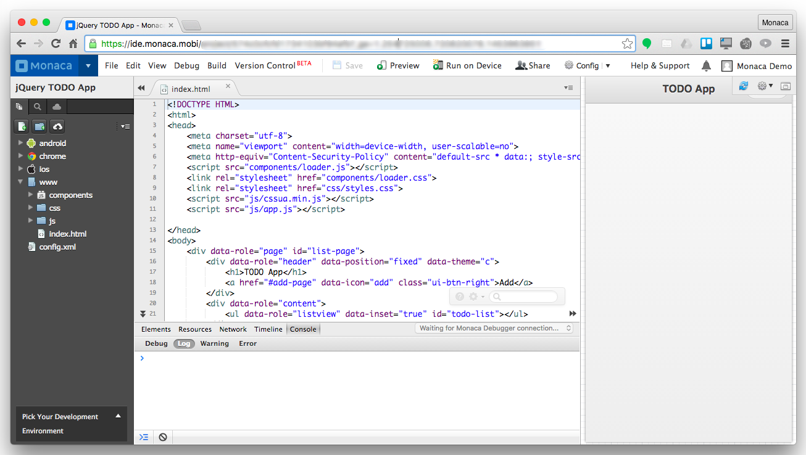
Task: Click the Save toolbar button
Action: tap(347, 65)
